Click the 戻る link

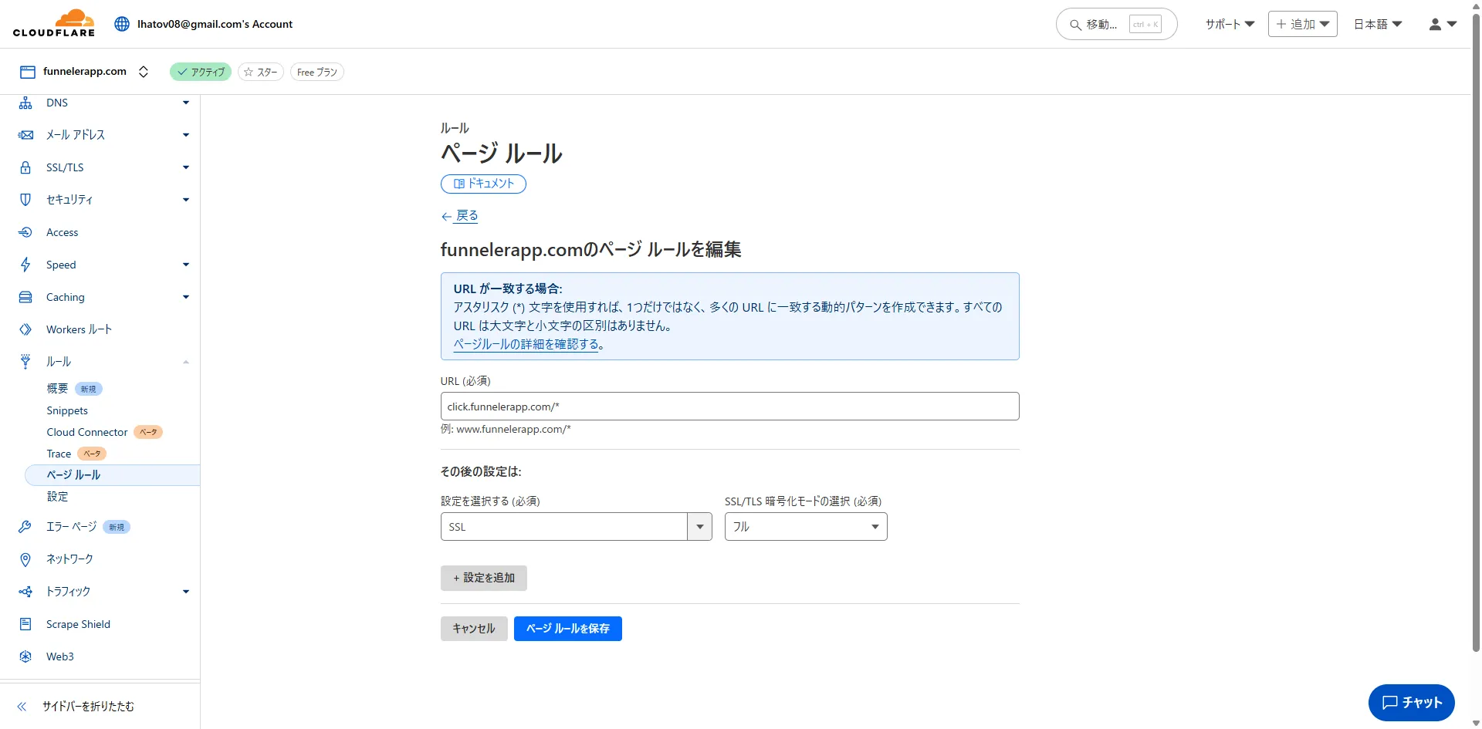467,216
